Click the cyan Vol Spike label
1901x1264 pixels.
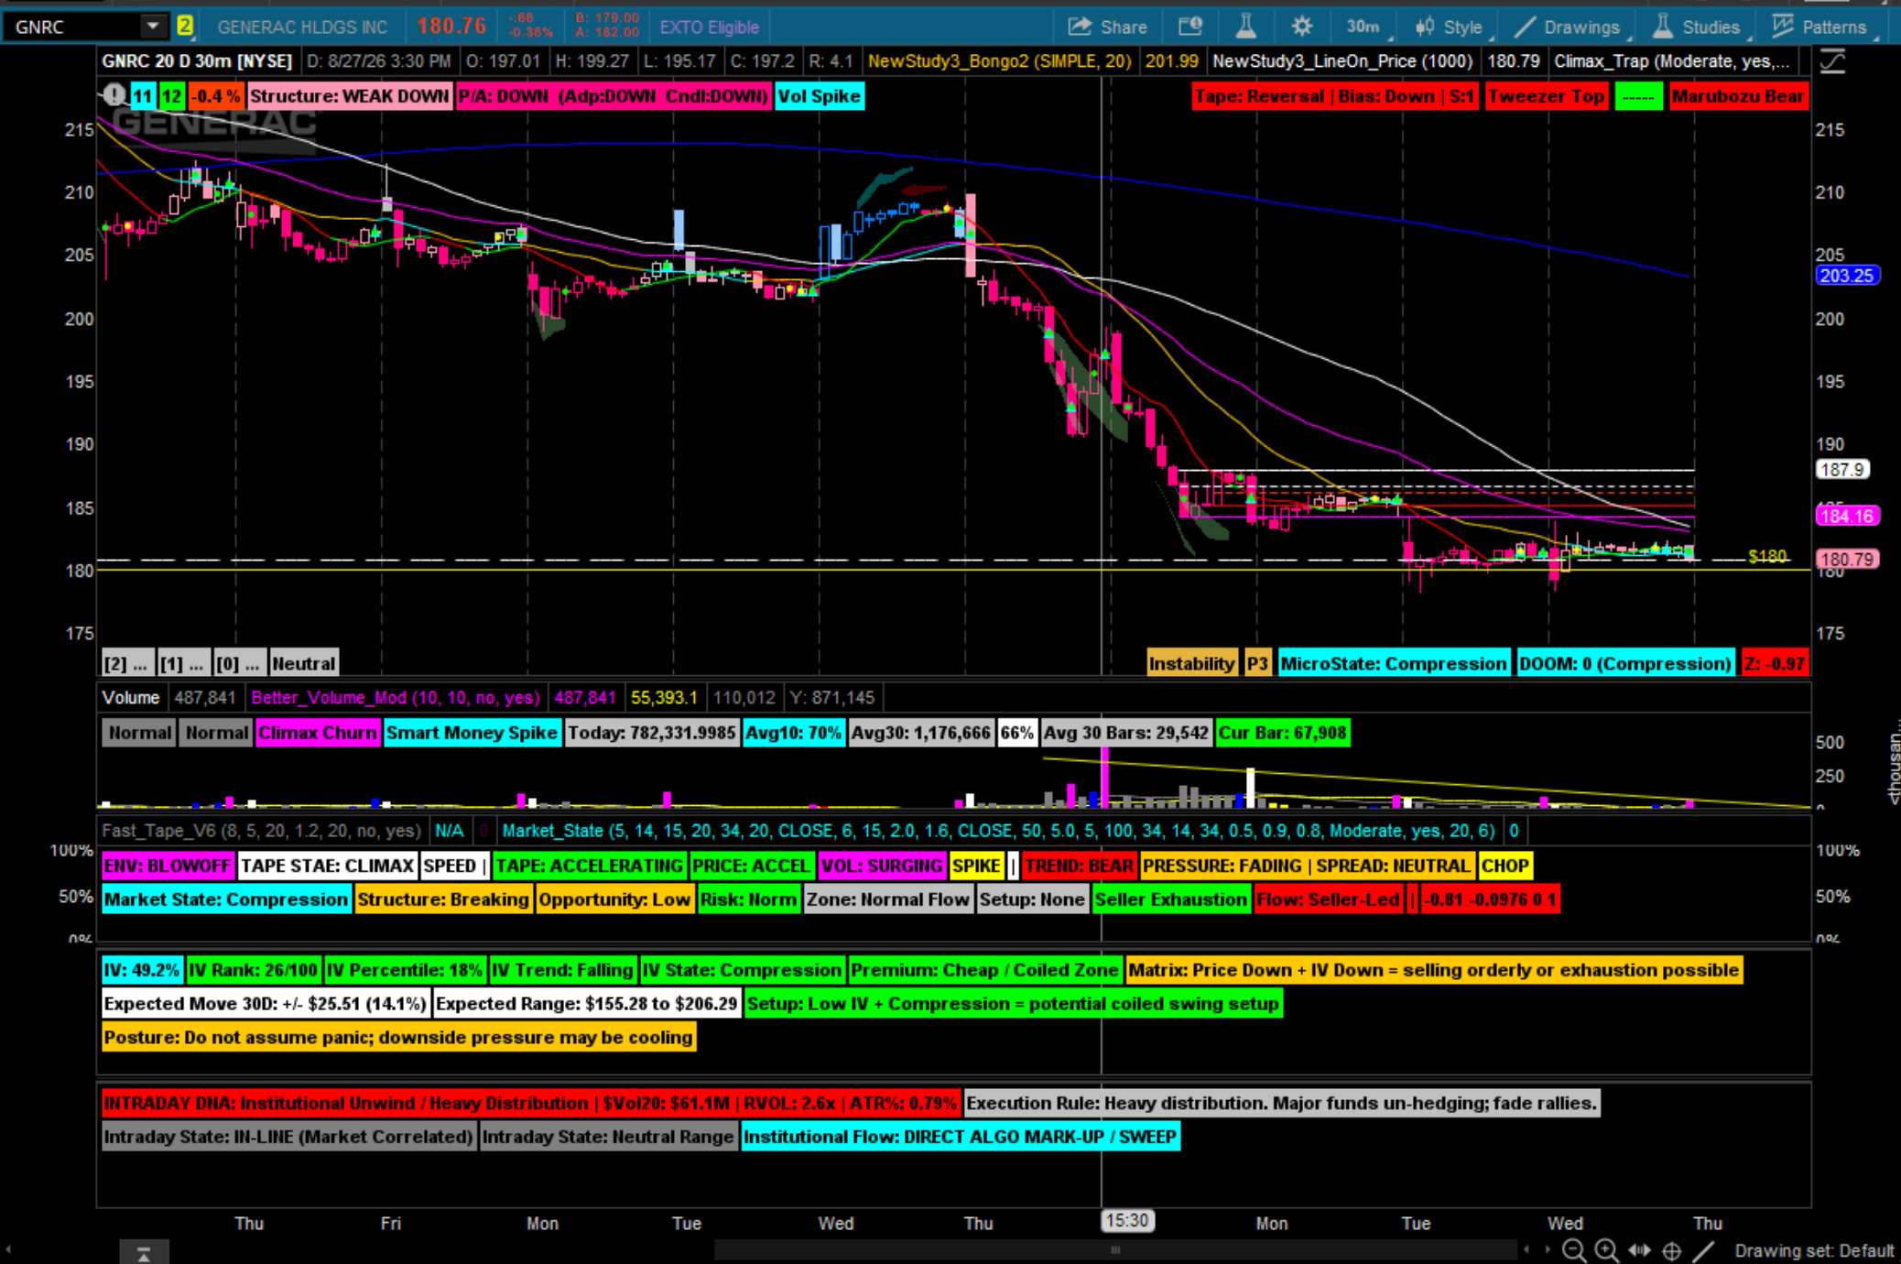click(819, 96)
